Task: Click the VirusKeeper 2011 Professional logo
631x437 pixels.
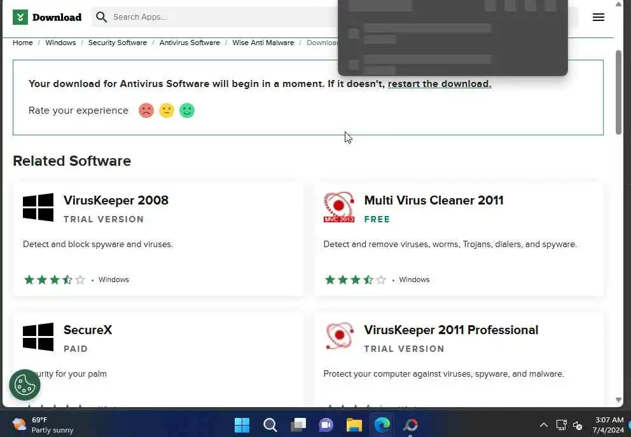Action: click(x=339, y=336)
